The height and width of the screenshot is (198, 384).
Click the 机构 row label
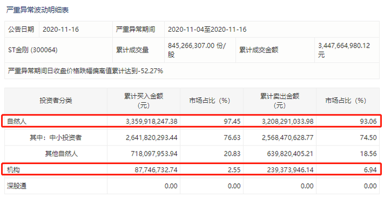[14, 170]
